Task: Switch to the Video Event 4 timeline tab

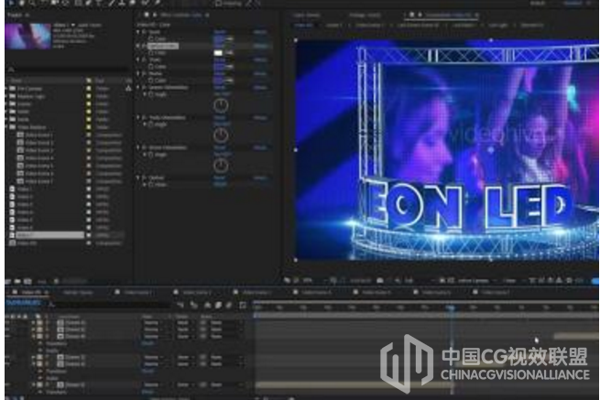Action: [317, 293]
